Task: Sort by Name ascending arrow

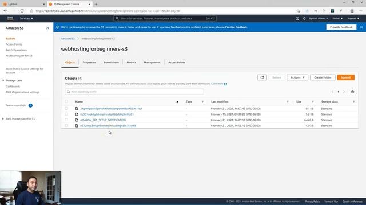Action: click(177, 101)
